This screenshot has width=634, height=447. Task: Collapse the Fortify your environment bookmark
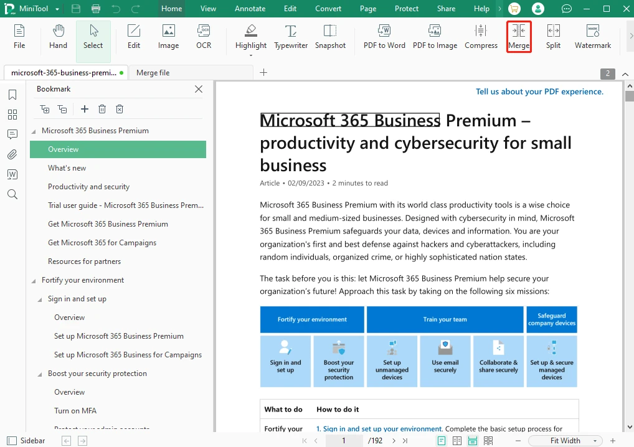(x=34, y=280)
